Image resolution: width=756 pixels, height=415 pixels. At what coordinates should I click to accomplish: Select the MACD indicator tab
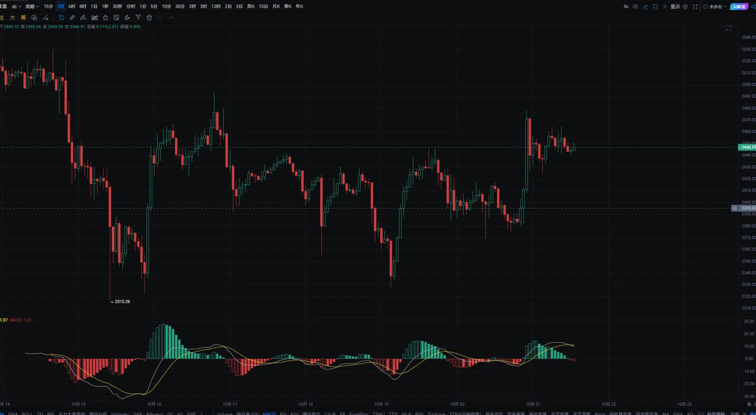(x=269, y=413)
